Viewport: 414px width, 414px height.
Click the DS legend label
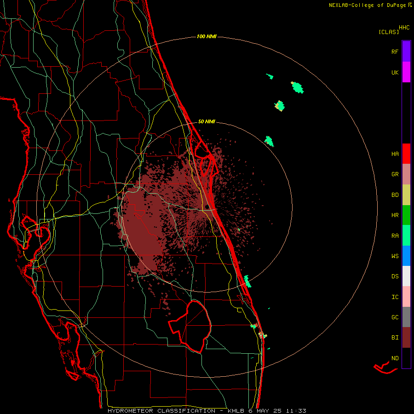[x=395, y=276]
